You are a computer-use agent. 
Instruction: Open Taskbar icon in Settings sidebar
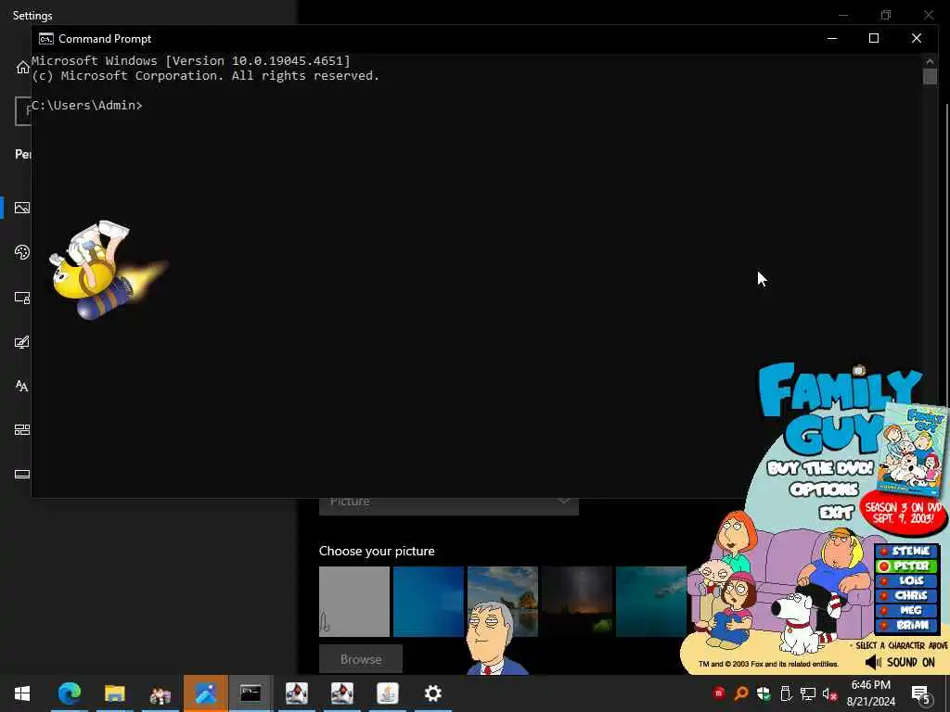tap(22, 474)
